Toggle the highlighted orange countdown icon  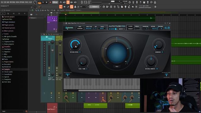68,2
